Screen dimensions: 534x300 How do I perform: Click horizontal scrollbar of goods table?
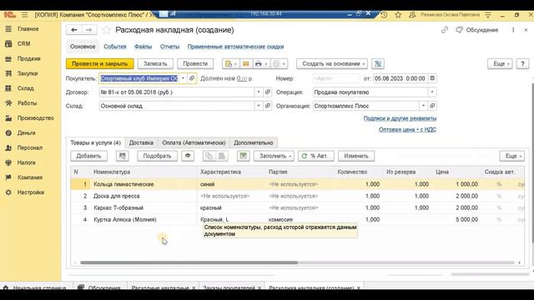pos(189,262)
